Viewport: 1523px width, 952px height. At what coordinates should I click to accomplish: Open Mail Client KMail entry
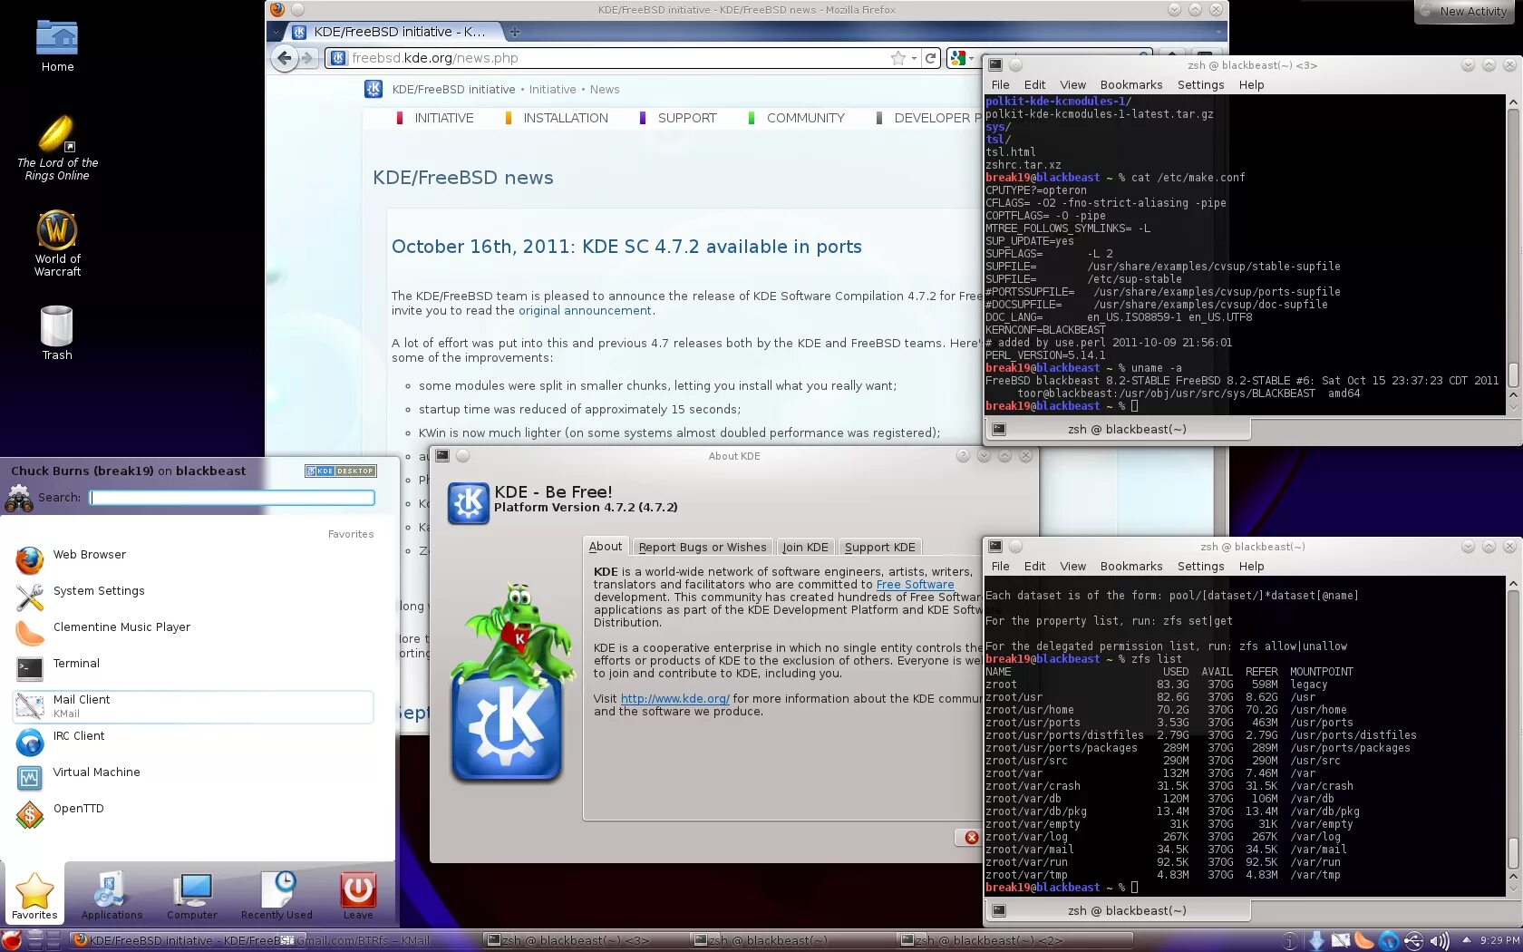tap(193, 706)
